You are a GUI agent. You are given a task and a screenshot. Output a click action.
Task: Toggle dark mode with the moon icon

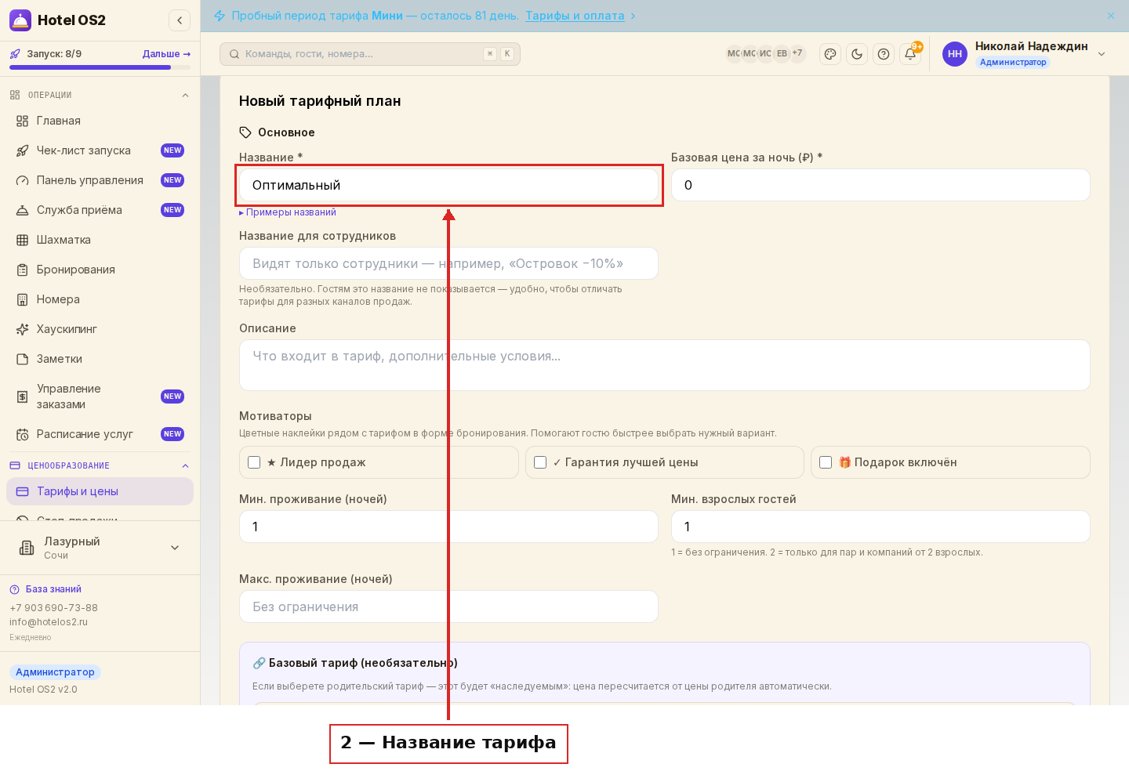click(857, 54)
